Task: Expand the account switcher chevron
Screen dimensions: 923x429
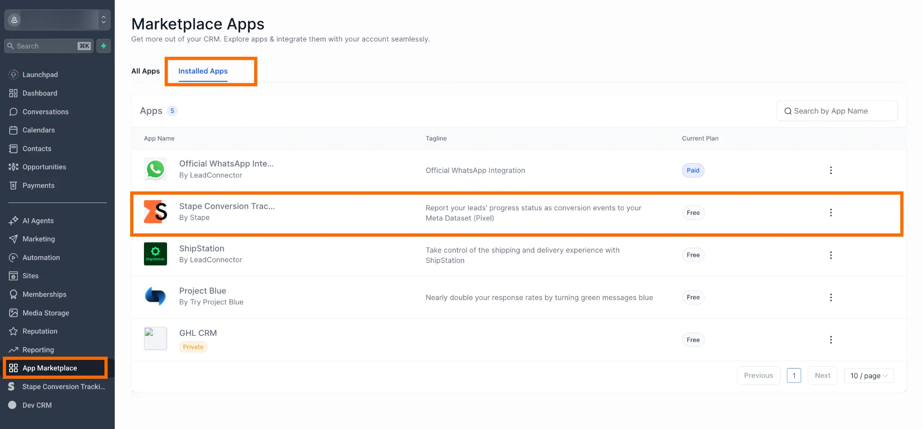Action: tap(103, 19)
